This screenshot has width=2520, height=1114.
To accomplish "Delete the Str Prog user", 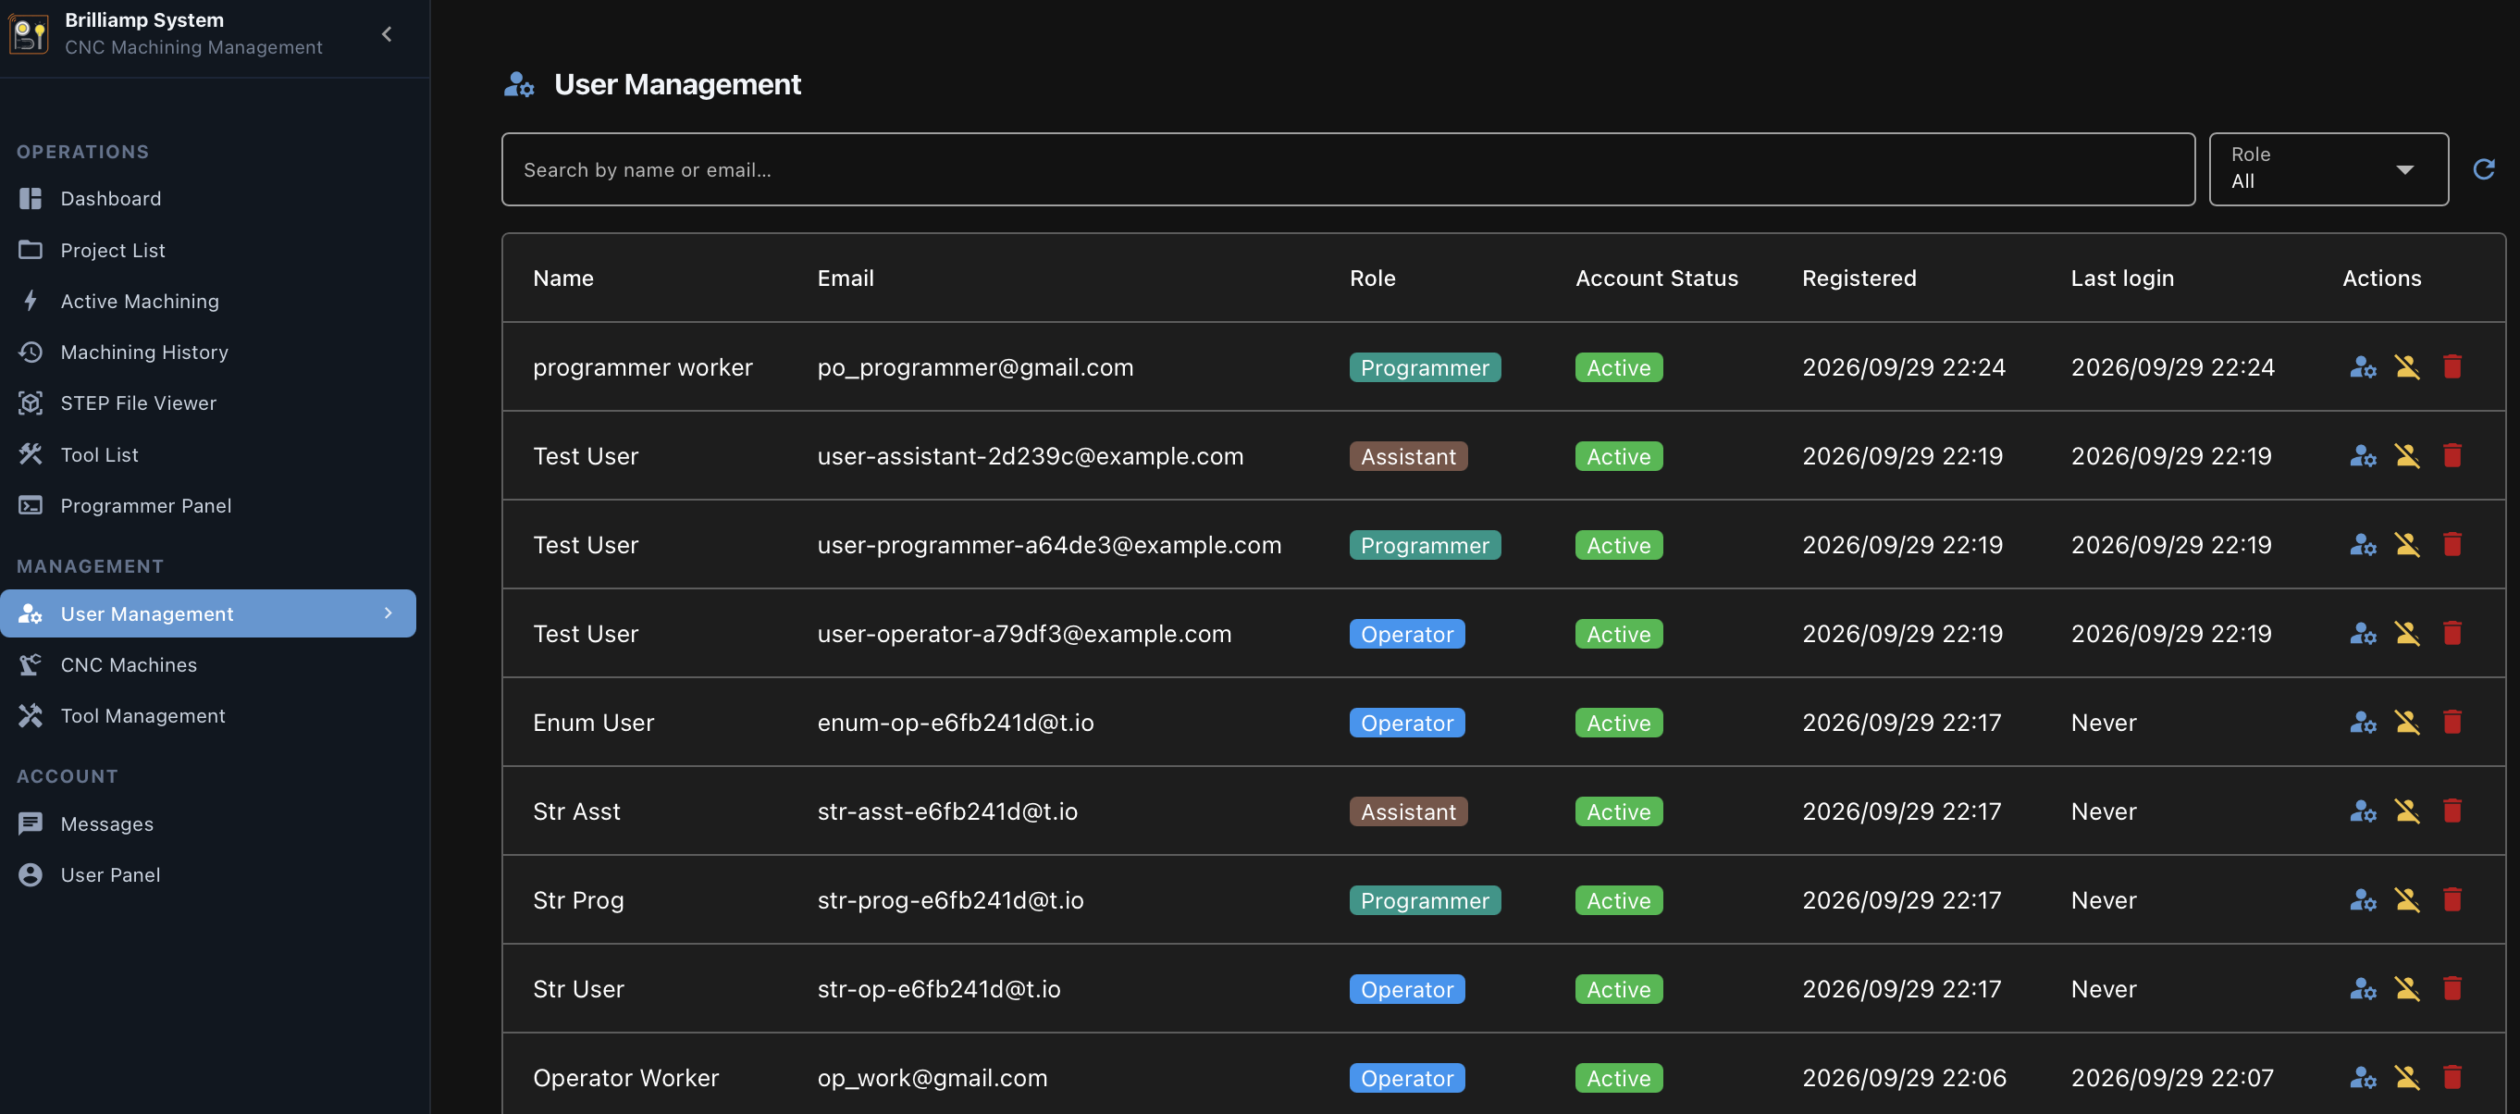I will click(x=2452, y=900).
